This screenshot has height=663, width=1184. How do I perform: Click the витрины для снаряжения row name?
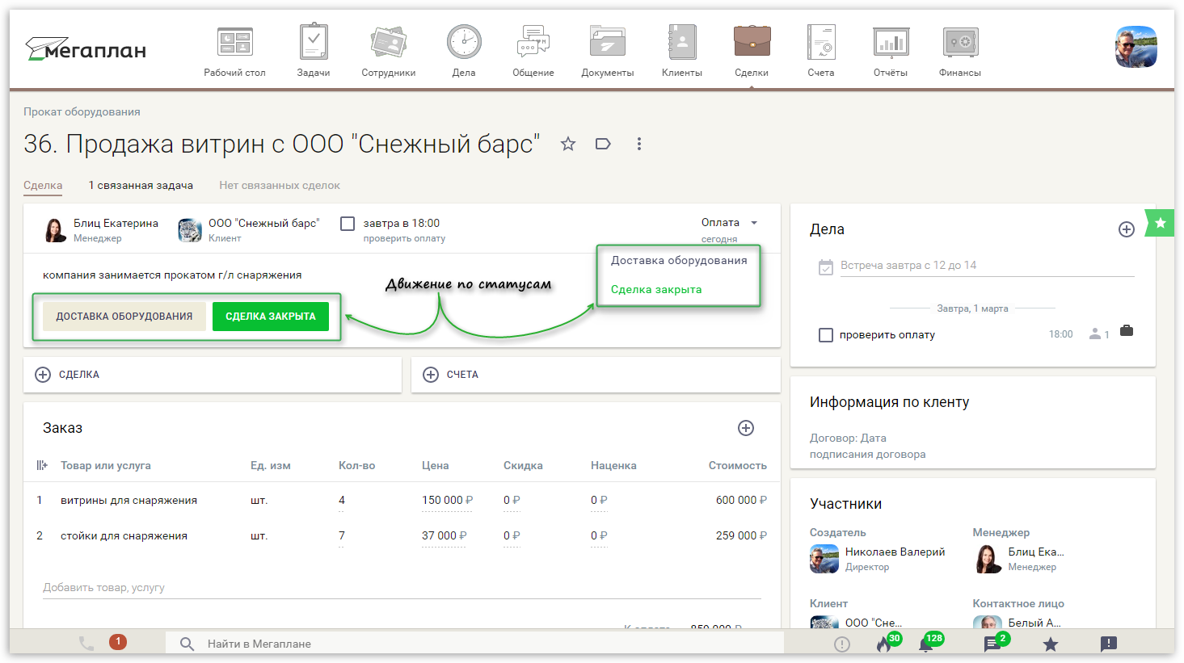pyautogui.click(x=129, y=500)
